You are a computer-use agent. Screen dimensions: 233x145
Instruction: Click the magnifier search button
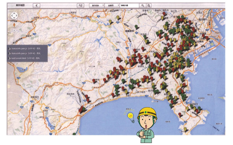coord(143,6)
